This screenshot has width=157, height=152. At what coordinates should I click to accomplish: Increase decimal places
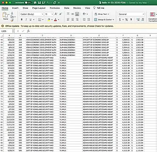pyautogui.click(x=138, y=19)
